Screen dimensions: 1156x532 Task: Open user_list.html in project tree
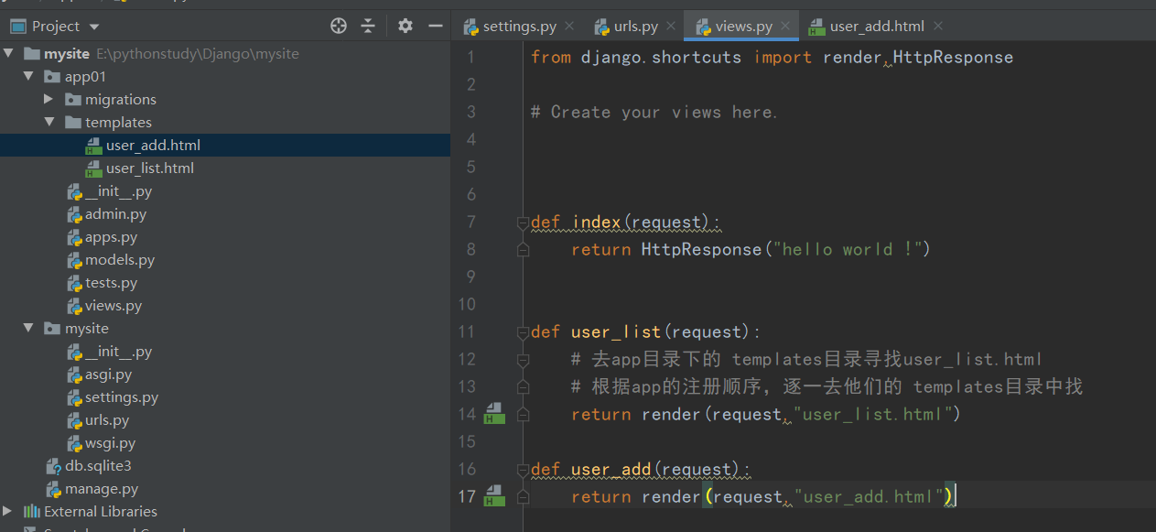(149, 168)
